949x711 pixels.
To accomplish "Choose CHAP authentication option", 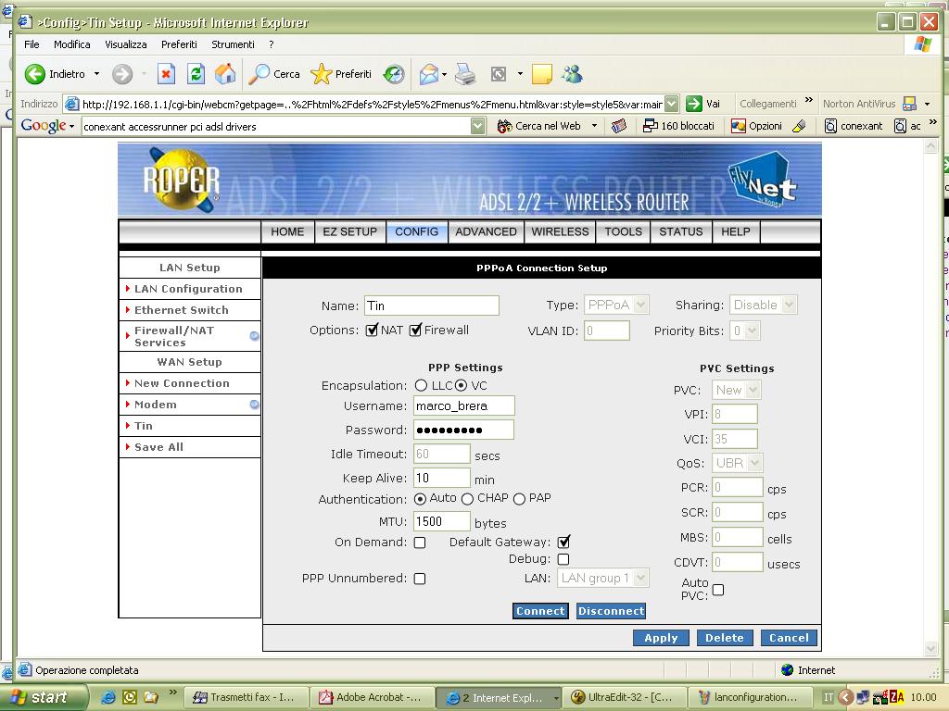I will pyautogui.click(x=467, y=499).
